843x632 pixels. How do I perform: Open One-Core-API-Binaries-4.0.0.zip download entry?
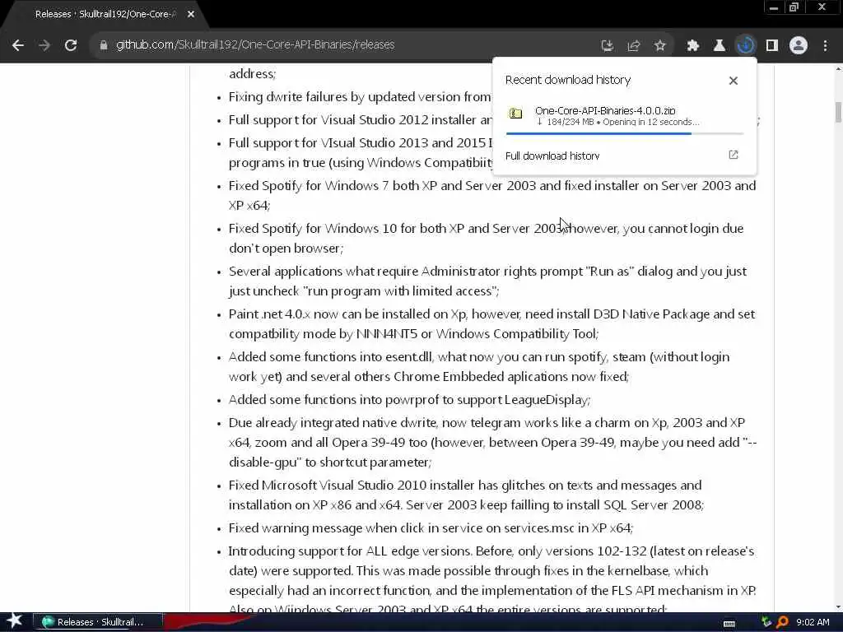coord(624,116)
